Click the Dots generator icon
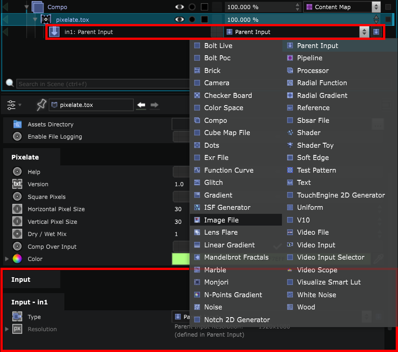Image resolution: width=398 pixels, height=352 pixels. point(197,145)
